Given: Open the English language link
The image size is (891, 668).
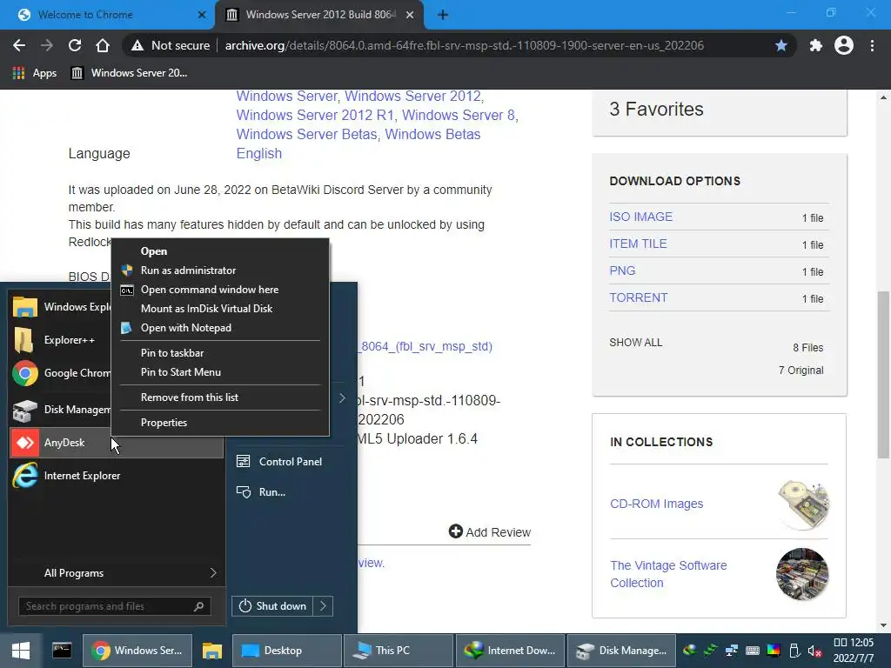Looking at the screenshot, I should click(259, 153).
